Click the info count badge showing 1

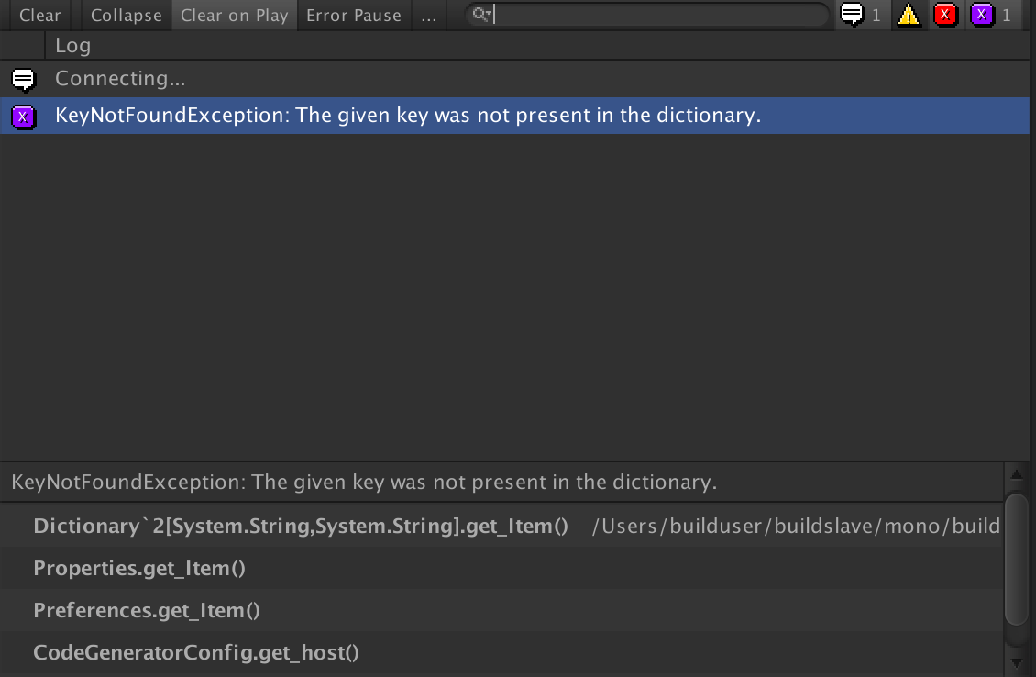(x=875, y=16)
